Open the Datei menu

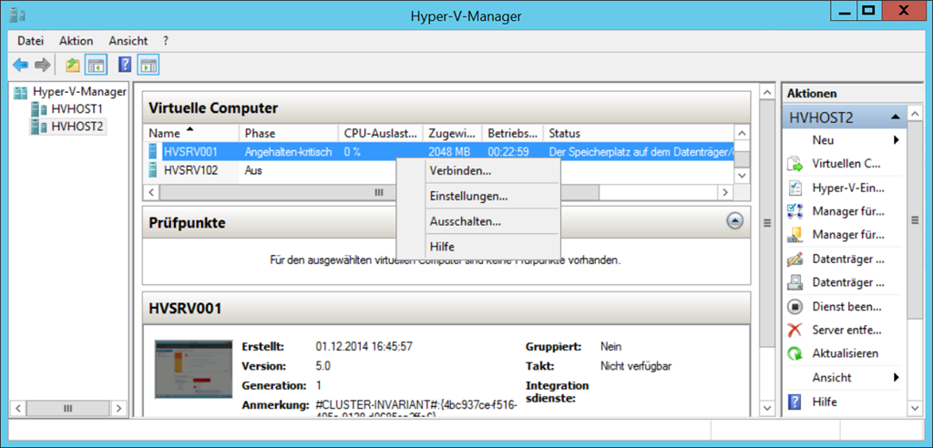click(31, 41)
